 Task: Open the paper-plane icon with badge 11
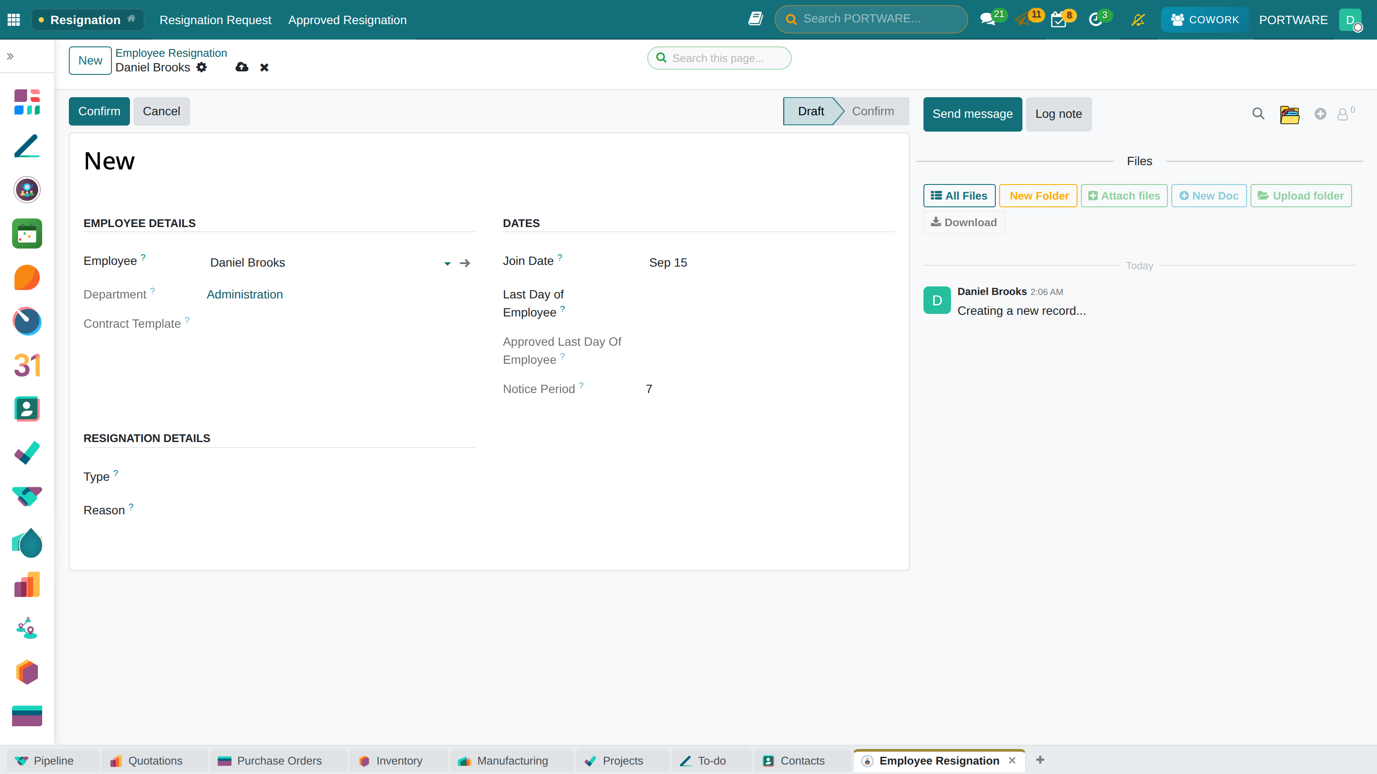[1022, 20]
